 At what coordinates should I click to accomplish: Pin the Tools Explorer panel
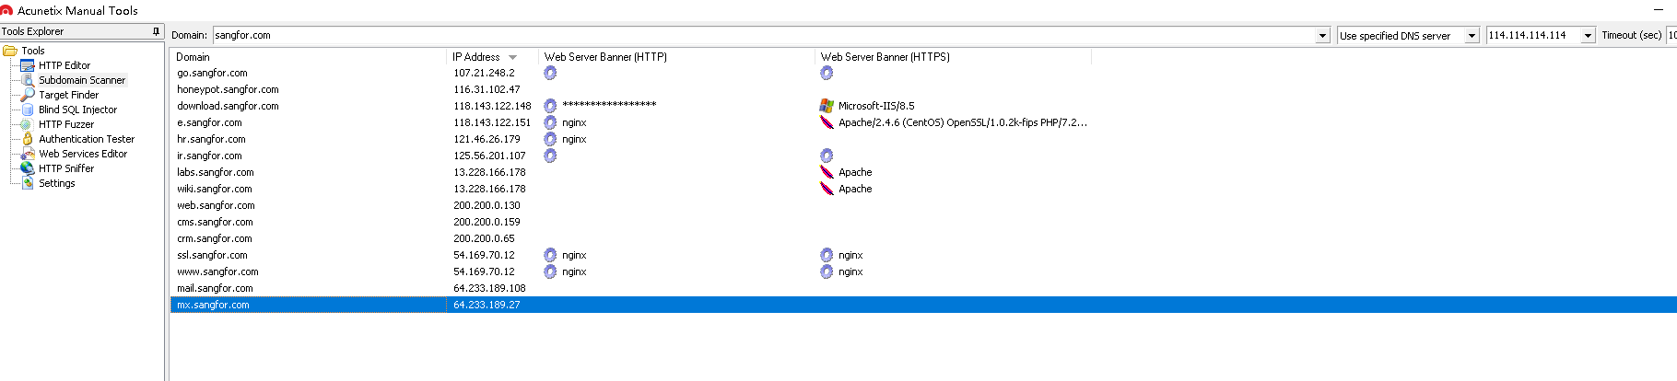156,31
